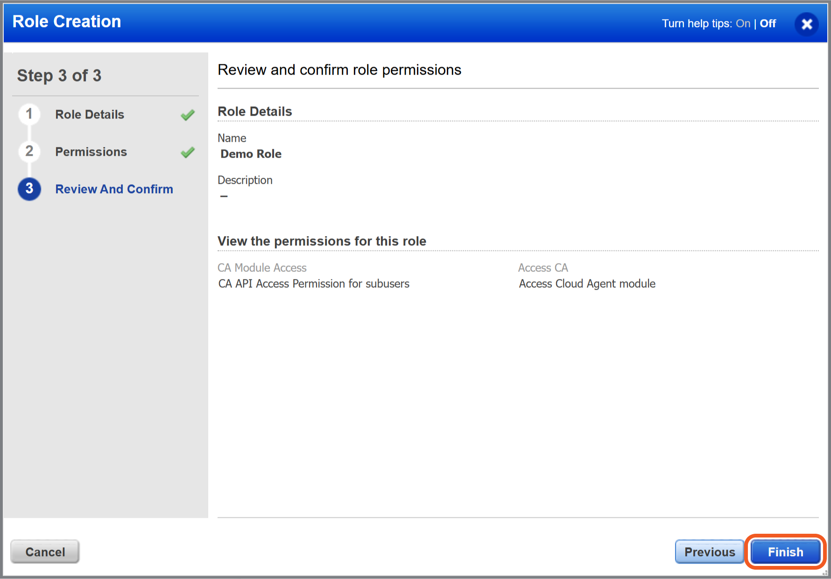This screenshot has height=579, width=831.
Task: Click the resize grip in dialog corner
Action: (x=825, y=573)
